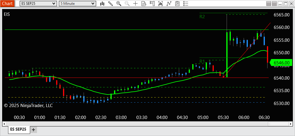This screenshot has width=295, height=136.
Task: Select the R1 pivot label
Action: click(x=202, y=61)
